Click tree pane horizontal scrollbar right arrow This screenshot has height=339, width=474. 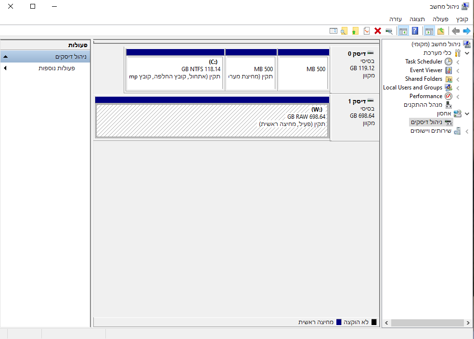click(x=468, y=323)
